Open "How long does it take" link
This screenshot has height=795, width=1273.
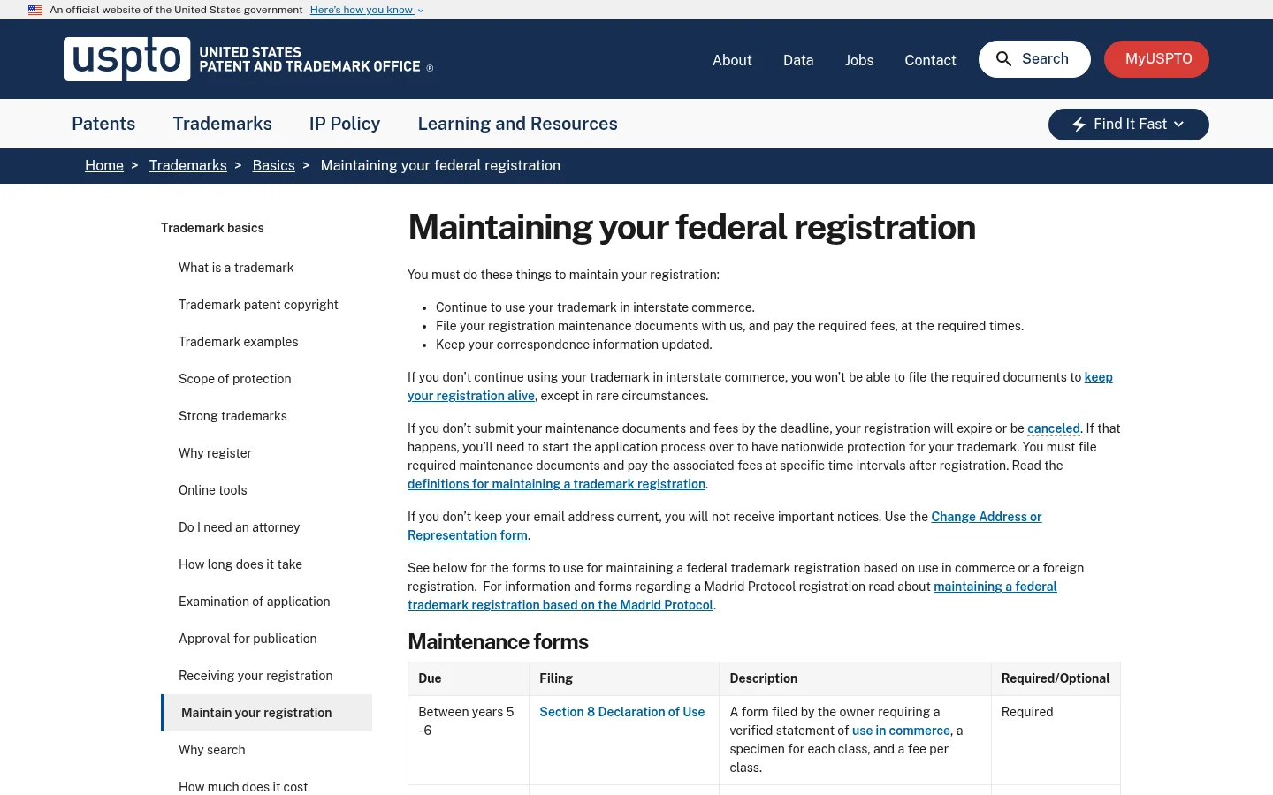click(x=240, y=564)
